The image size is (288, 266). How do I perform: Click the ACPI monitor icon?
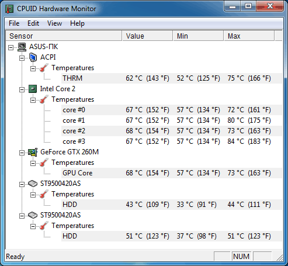point(33,57)
